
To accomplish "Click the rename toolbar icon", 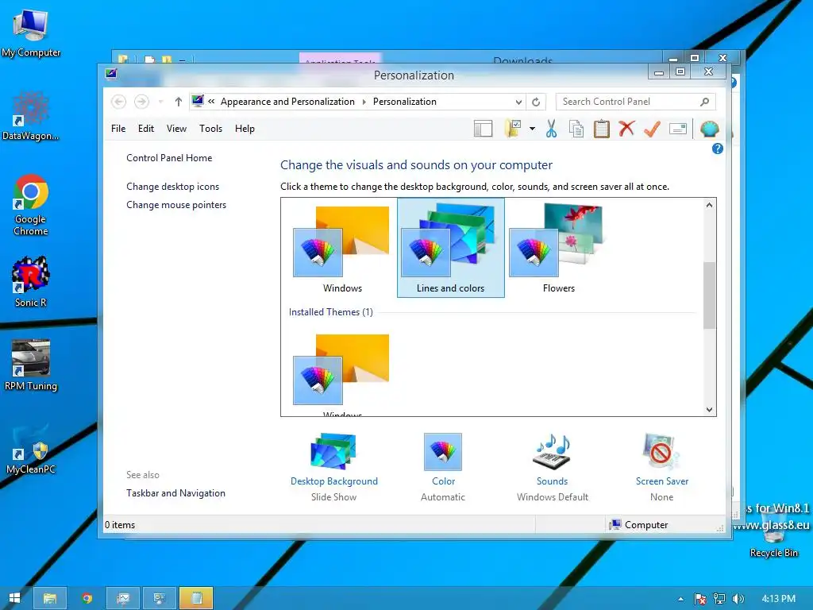I will click(x=678, y=128).
